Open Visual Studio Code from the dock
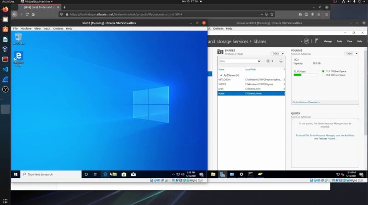Screen dimensions: 368x205 coord(5,69)
